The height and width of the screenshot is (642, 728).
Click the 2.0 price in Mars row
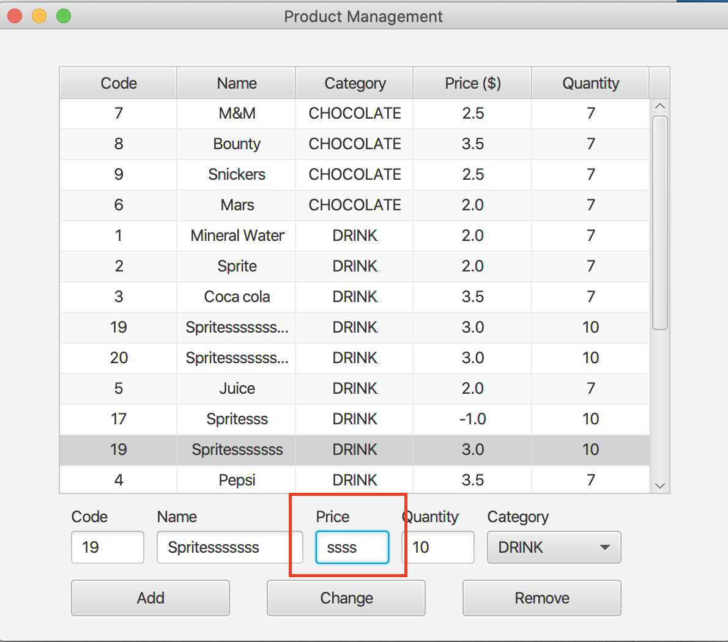pos(473,205)
